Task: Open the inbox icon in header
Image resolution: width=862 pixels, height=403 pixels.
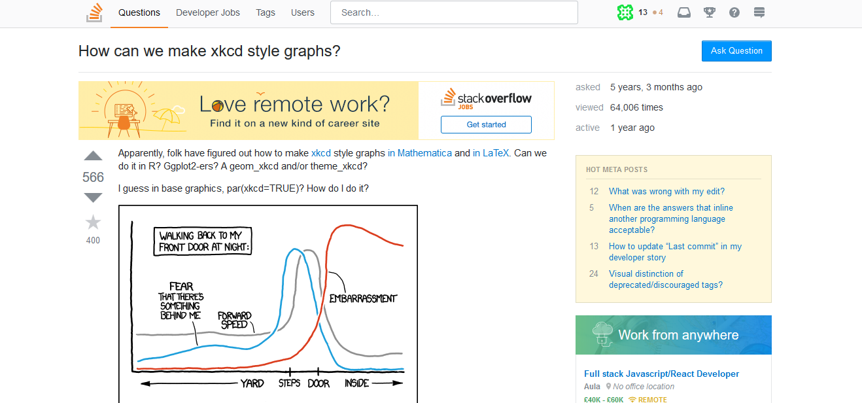Action: [x=683, y=12]
